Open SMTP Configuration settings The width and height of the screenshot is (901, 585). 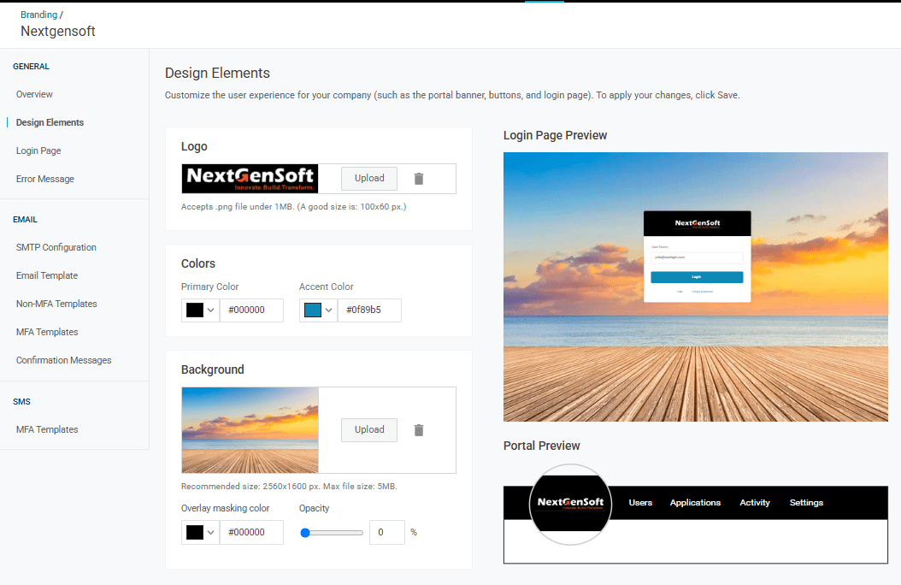coord(56,247)
